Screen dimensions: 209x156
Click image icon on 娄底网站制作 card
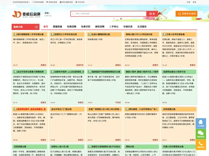15,109
